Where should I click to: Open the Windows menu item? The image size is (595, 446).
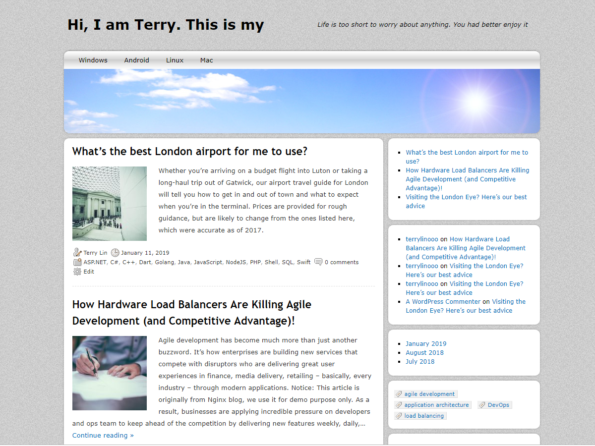93,60
